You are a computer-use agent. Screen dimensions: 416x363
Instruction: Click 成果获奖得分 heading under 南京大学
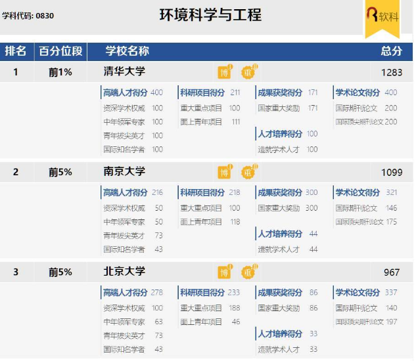(x=280, y=192)
